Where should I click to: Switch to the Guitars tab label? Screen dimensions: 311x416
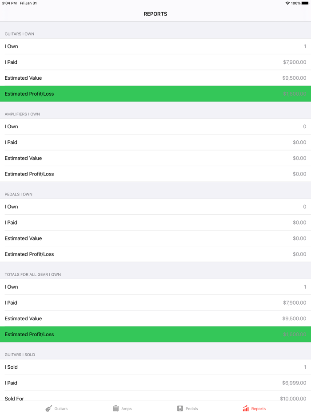pos(61,409)
